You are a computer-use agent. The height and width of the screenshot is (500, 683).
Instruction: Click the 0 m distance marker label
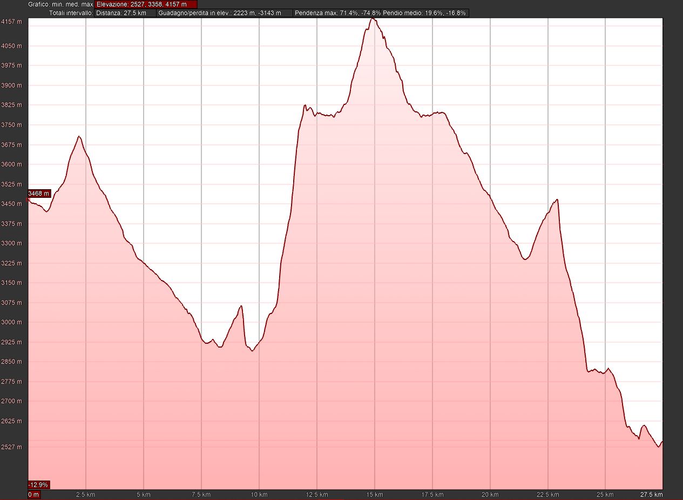[33, 495]
